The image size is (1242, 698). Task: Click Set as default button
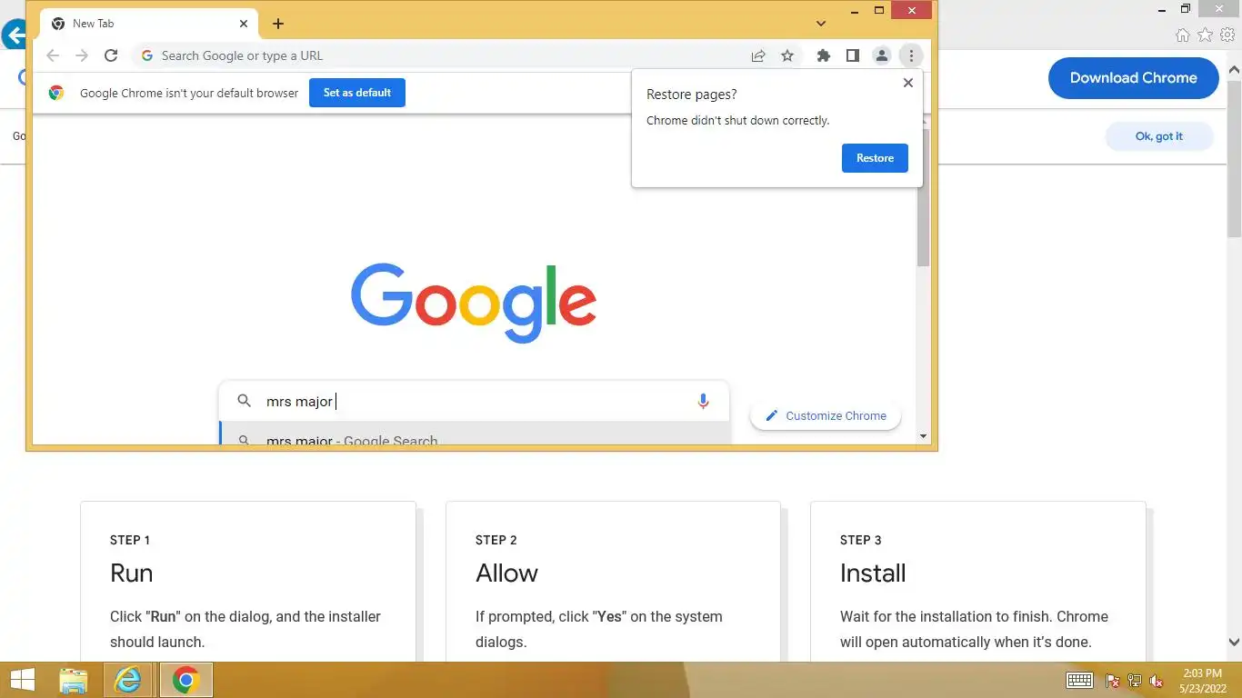pos(357,93)
